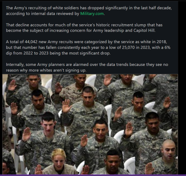
Task: Click the words "Capitol Hill"
Action: tap(144, 31)
